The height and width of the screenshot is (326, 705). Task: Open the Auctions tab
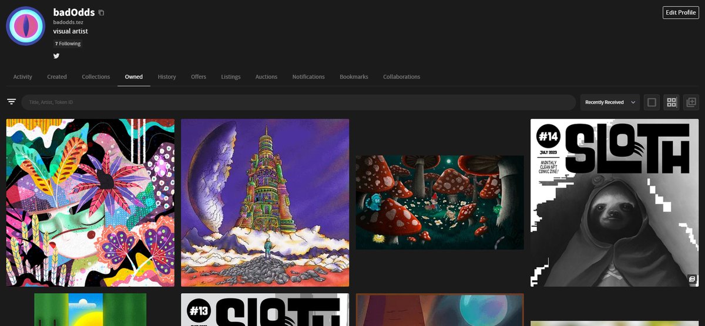(266, 77)
